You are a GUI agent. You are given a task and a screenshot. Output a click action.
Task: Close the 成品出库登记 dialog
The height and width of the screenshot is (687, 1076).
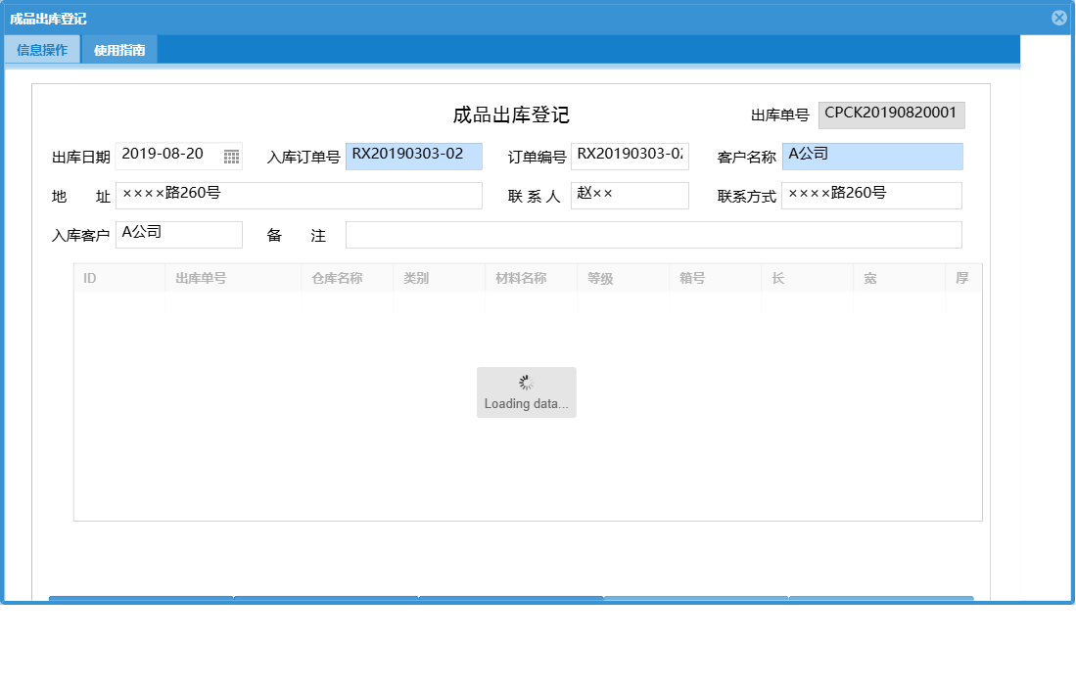pos(1059,17)
